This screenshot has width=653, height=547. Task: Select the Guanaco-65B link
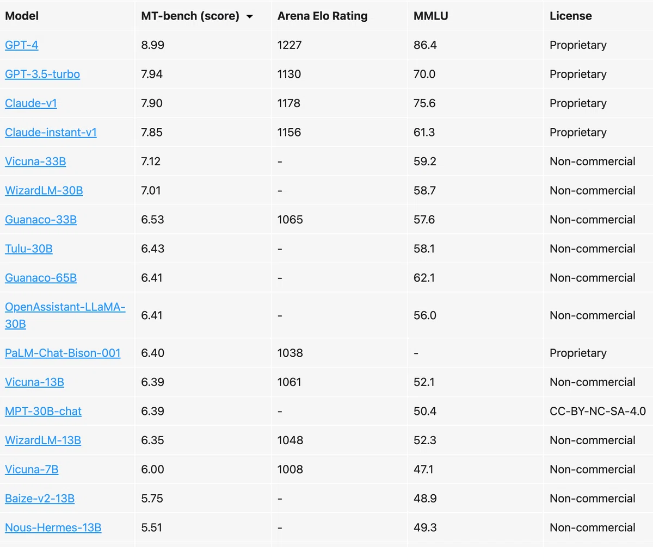point(41,278)
